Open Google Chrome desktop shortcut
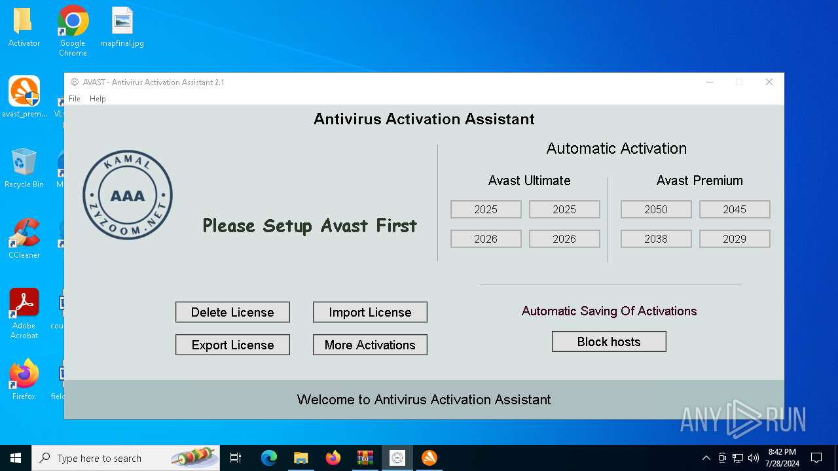838x471 pixels. point(73,31)
